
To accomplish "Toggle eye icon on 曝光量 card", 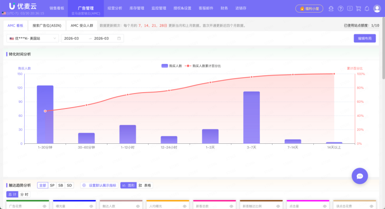I will click(x=91, y=206).
